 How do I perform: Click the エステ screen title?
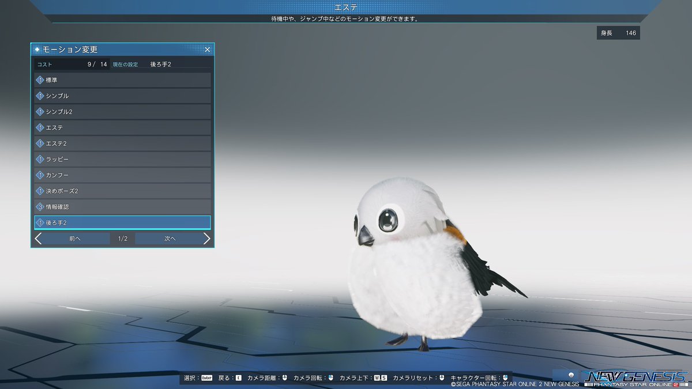coord(345,7)
